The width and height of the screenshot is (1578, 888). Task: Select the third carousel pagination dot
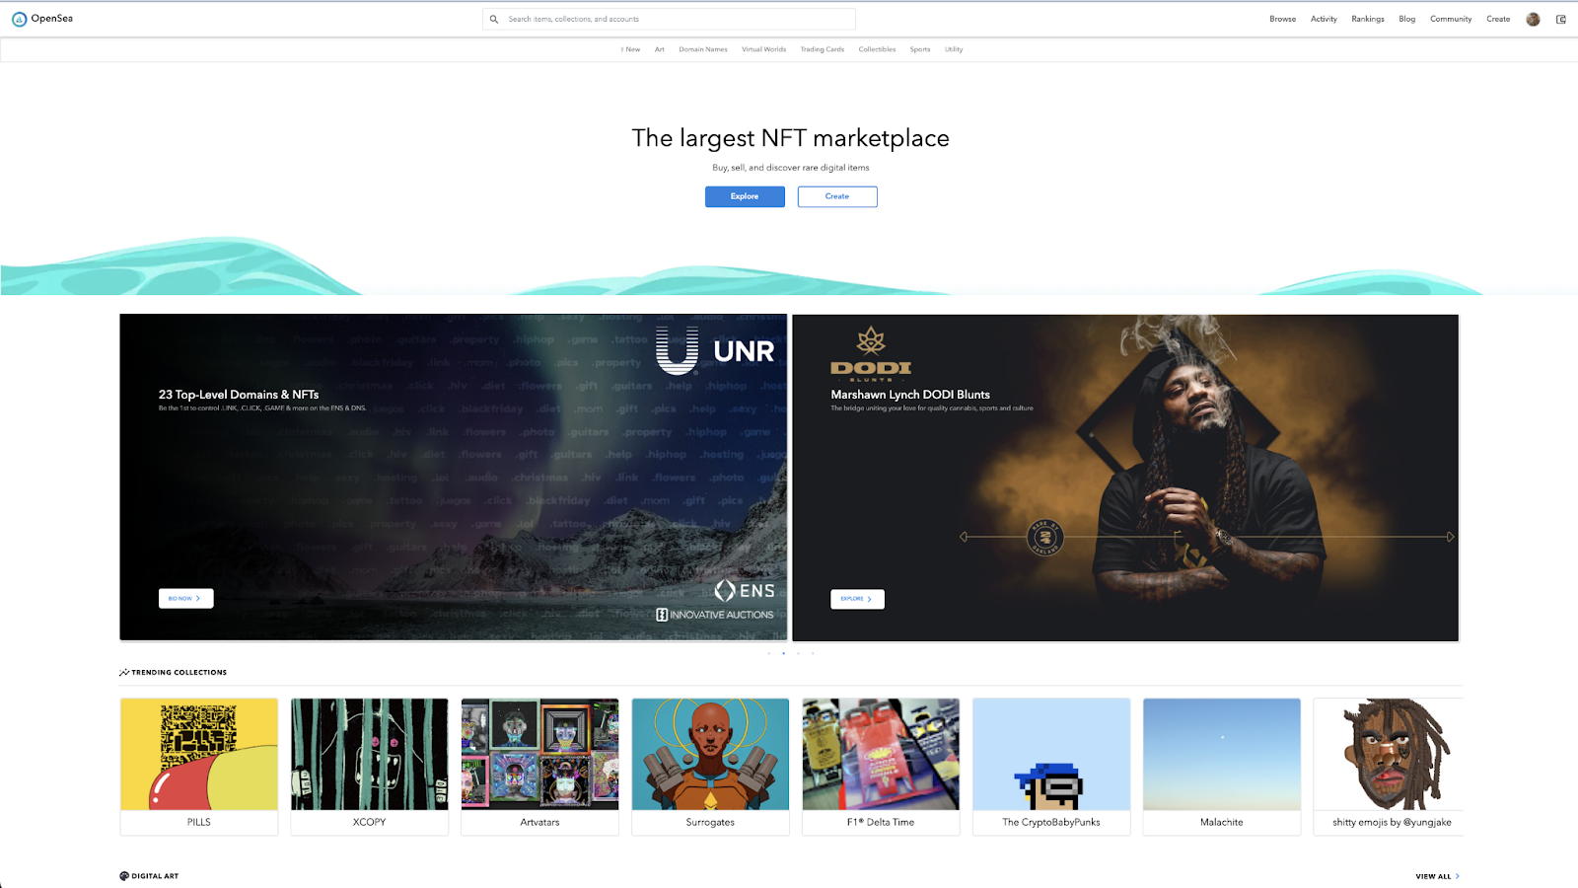click(x=799, y=653)
